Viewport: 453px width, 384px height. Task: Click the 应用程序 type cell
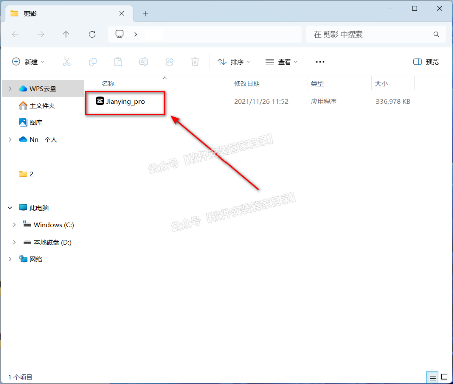coord(323,102)
